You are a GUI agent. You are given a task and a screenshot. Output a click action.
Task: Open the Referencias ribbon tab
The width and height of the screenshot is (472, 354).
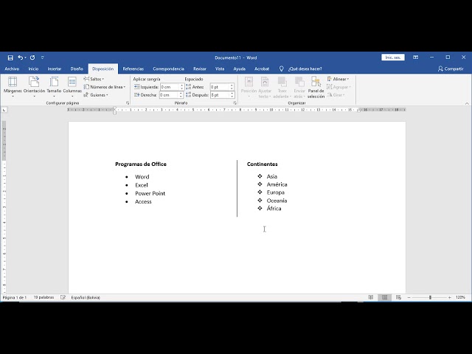(133, 69)
